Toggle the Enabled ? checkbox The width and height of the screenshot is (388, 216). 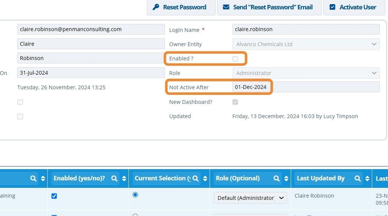pos(235,59)
